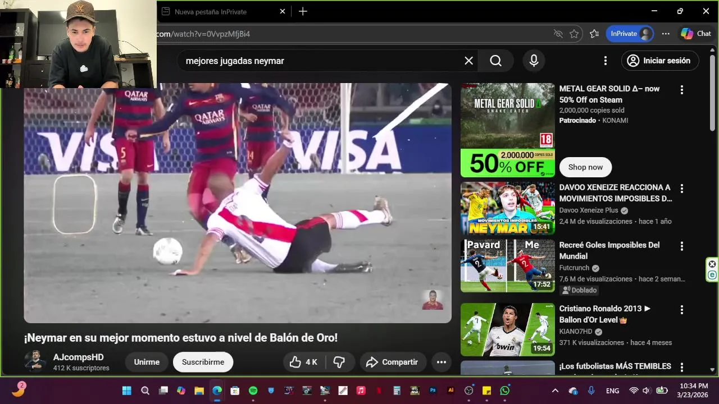
Task: Open Sticky Notes from the taskbar
Action: point(487,391)
